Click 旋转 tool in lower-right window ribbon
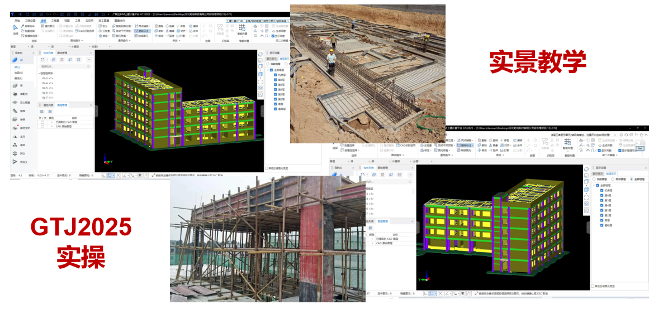The width and height of the screenshot is (663, 309). (494, 140)
